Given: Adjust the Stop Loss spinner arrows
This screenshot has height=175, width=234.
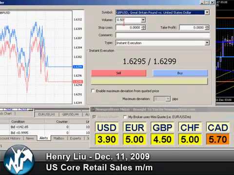Looking at the screenshot, I should click(x=143, y=28).
